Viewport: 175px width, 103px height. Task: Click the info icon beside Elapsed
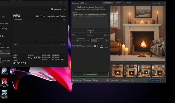tap(107, 80)
